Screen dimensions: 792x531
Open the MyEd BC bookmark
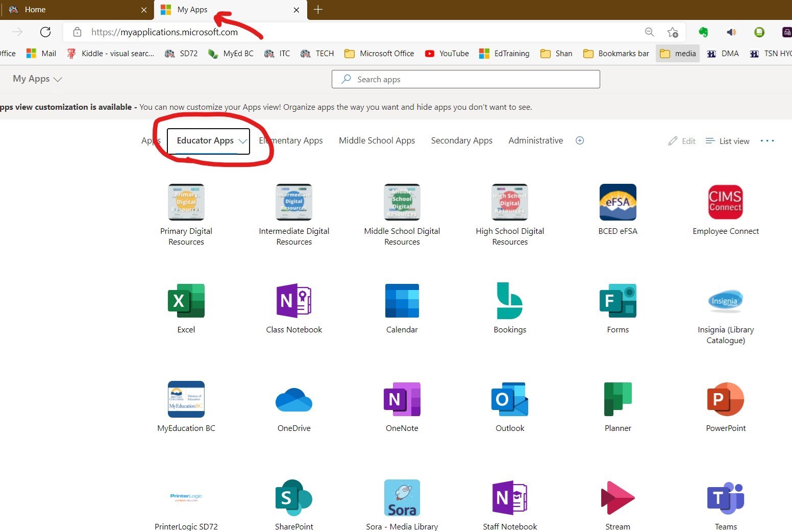pyautogui.click(x=231, y=53)
